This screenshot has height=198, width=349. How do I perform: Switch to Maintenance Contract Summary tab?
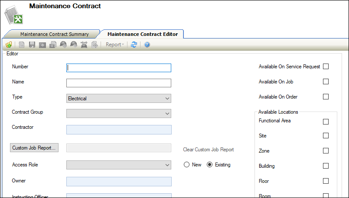pos(54,34)
